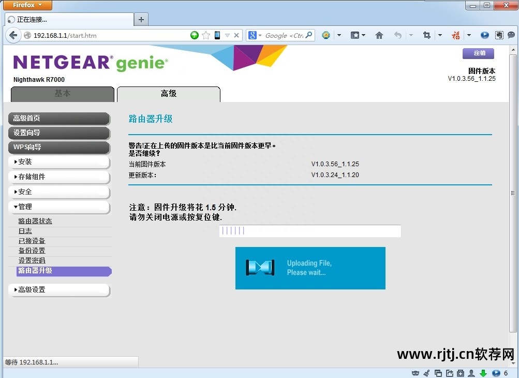Click the search magnifier icon
Viewport: 519px width, 378px height.
click(x=309, y=35)
